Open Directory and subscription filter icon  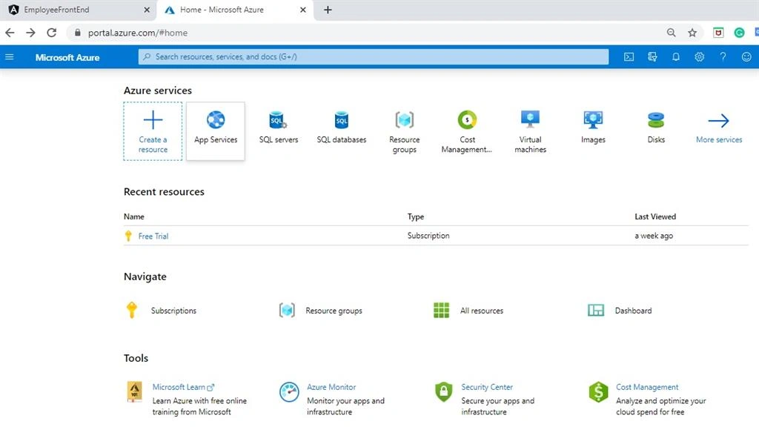coord(652,57)
